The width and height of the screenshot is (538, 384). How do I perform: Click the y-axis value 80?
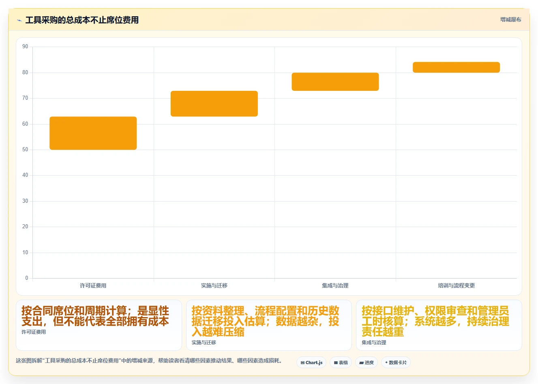coord(25,73)
